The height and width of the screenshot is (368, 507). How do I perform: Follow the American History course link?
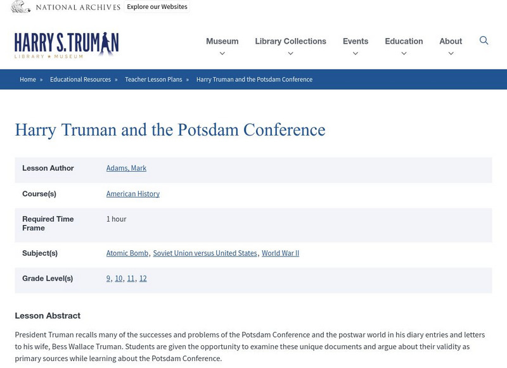tap(133, 194)
